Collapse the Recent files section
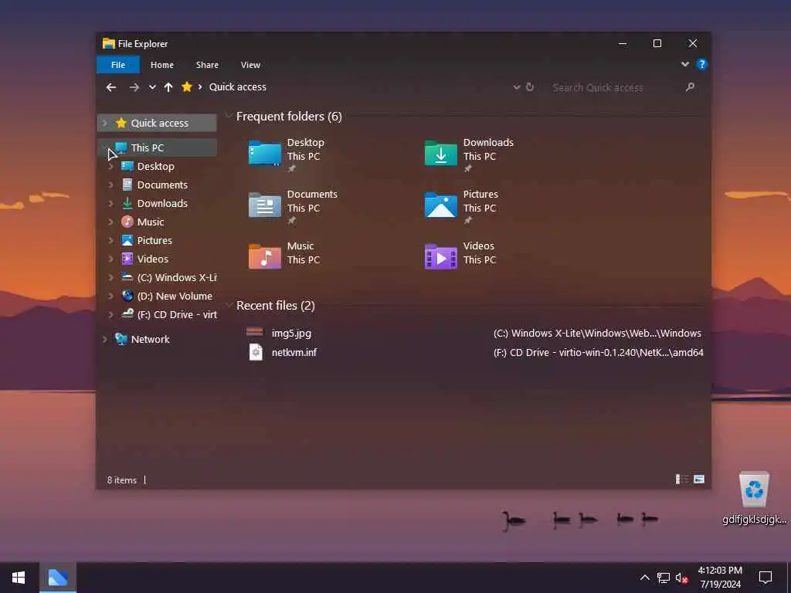The width and height of the screenshot is (791, 593). (x=229, y=305)
